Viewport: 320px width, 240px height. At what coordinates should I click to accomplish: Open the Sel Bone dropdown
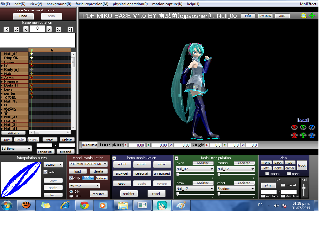pyautogui.click(x=16, y=148)
